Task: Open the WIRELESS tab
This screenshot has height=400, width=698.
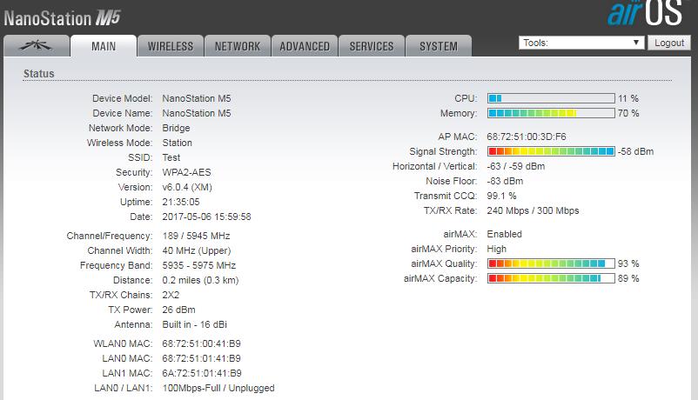Action: click(x=170, y=46)
